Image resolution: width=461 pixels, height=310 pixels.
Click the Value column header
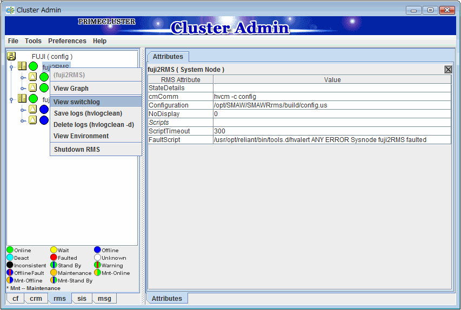pos(332,79)
